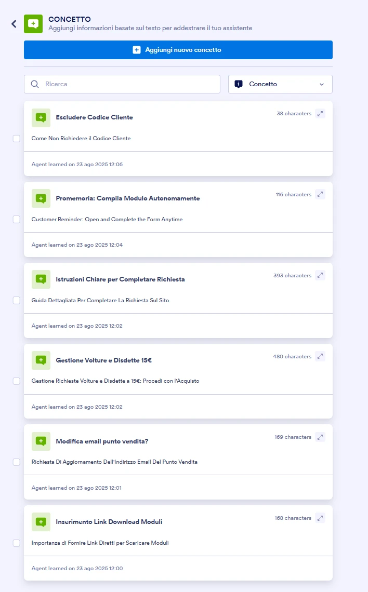Screen dimensions: 368x592
Task: Open Istruzioni Chiare per Completare Richiesta via expand arrows
Action: tap(320, 275)
